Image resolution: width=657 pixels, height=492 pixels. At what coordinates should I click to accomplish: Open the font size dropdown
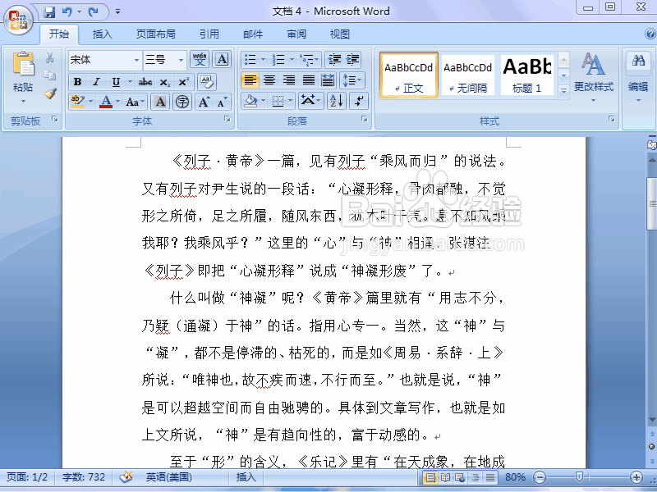(x=180, y=61)
